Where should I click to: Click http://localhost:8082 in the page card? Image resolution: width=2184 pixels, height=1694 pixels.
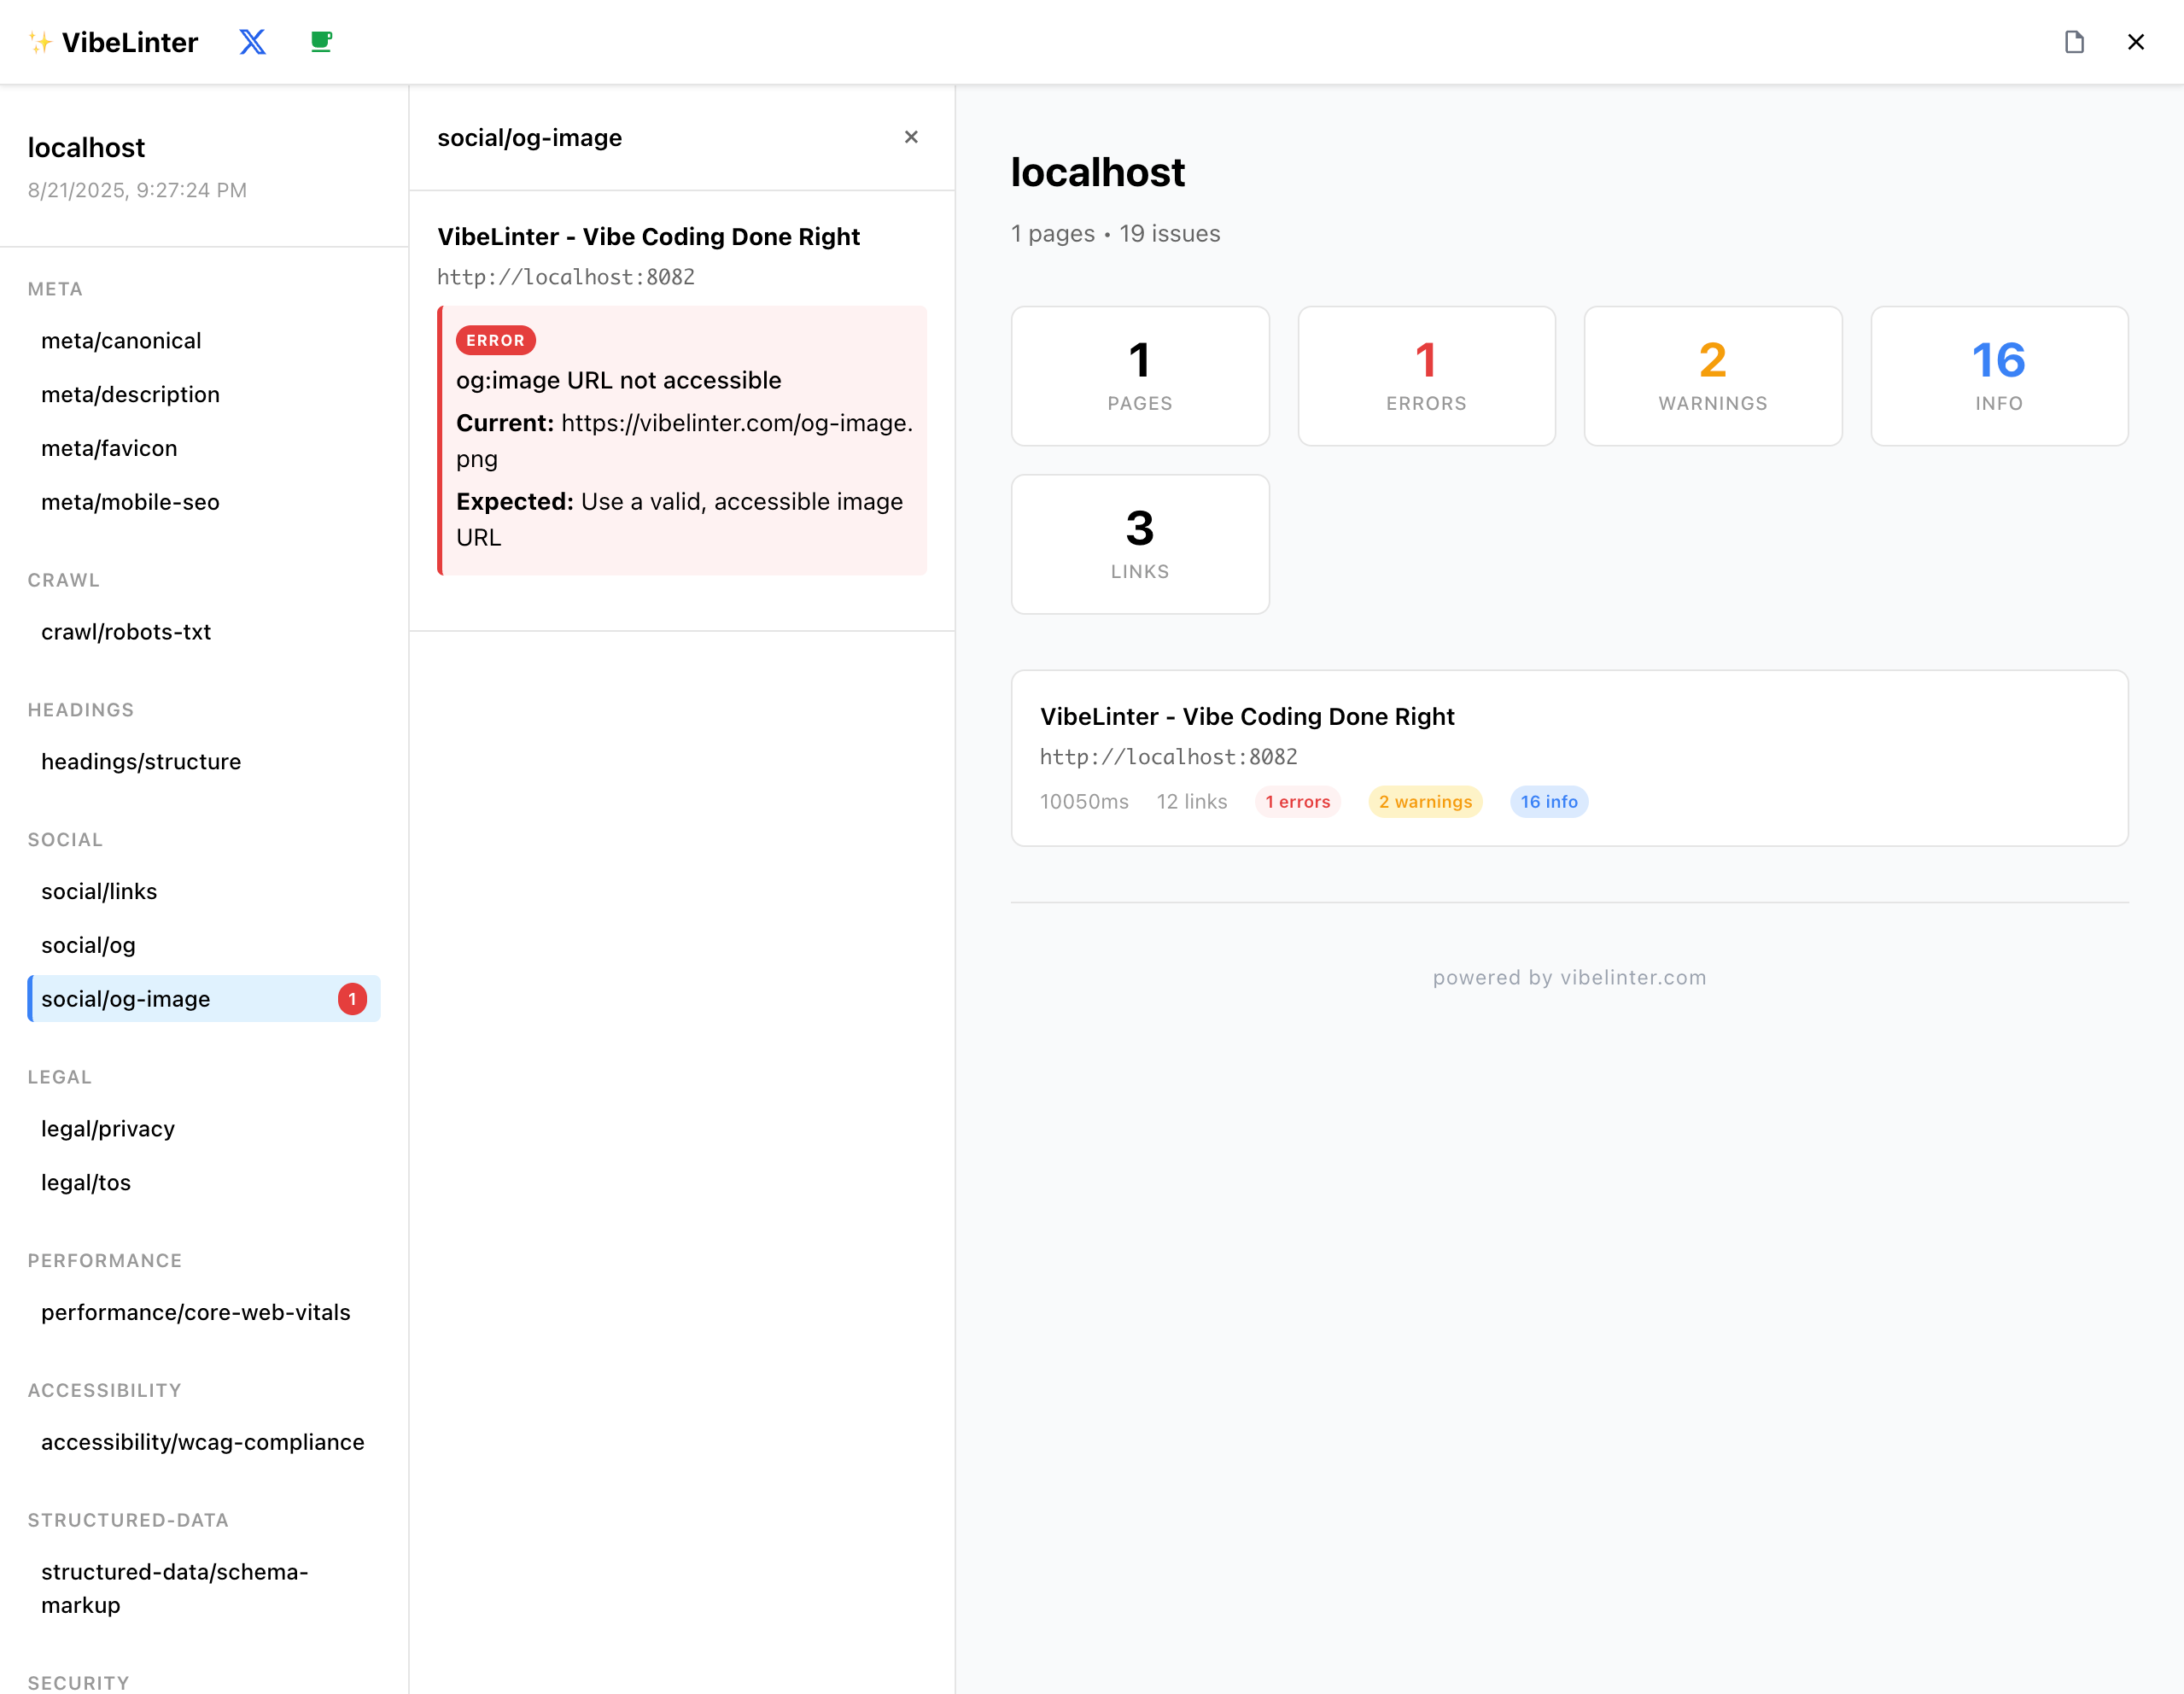click(x=1168, y=757)
